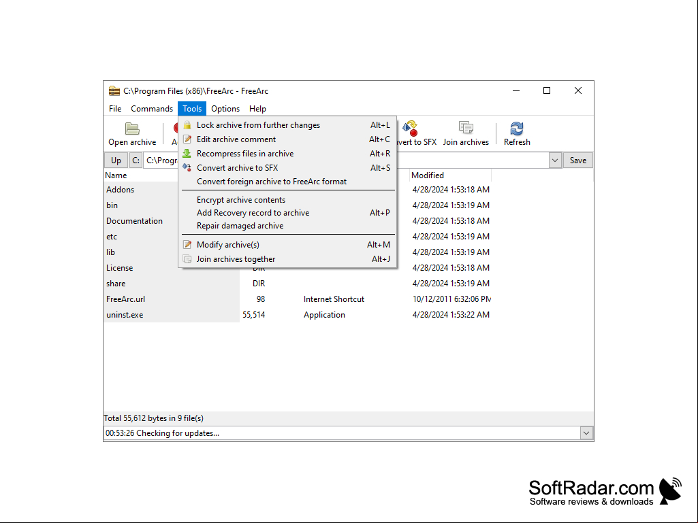698x523 pixels.
Task: Click the lock icon beside Lock archive
Action: 187,125
